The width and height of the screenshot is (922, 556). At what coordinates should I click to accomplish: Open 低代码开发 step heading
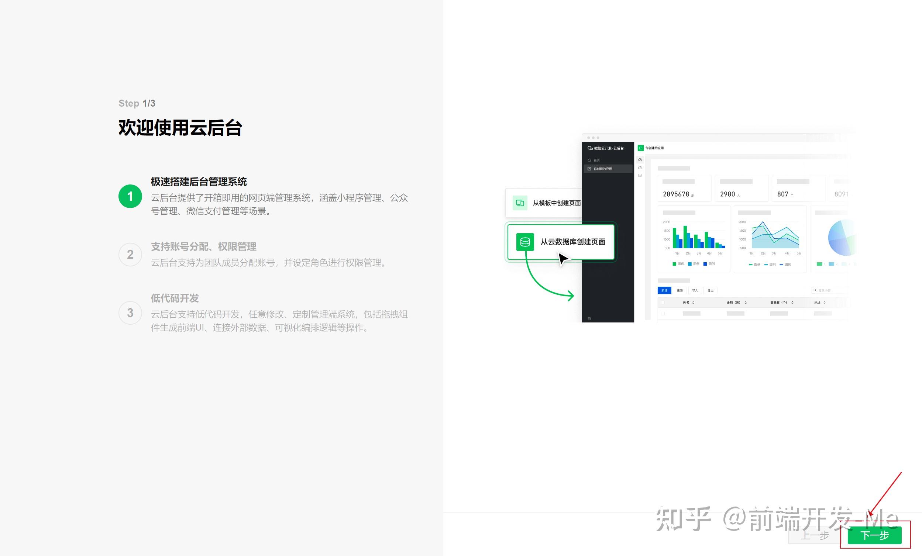point(174,298)
